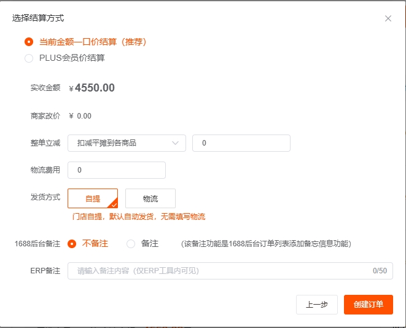Screen dimensions: 406x328
Task: Click the 整单立减 label
Action: [x=45, y=143]
